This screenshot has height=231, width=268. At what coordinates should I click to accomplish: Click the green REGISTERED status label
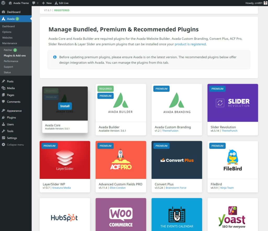pyautogui.click(x=62, y=10)
